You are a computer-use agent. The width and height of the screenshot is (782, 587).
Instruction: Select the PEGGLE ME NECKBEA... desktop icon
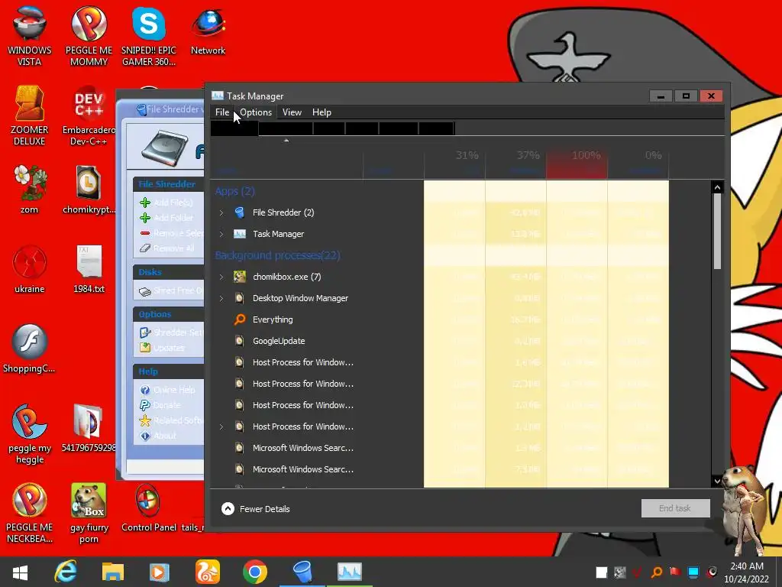pos(30,513)
